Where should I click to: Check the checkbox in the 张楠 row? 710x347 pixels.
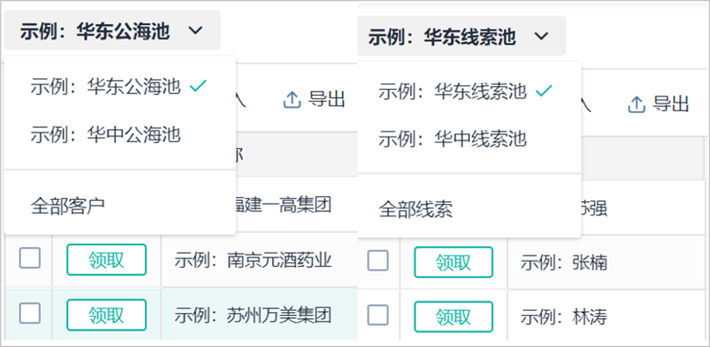point(378,261)
